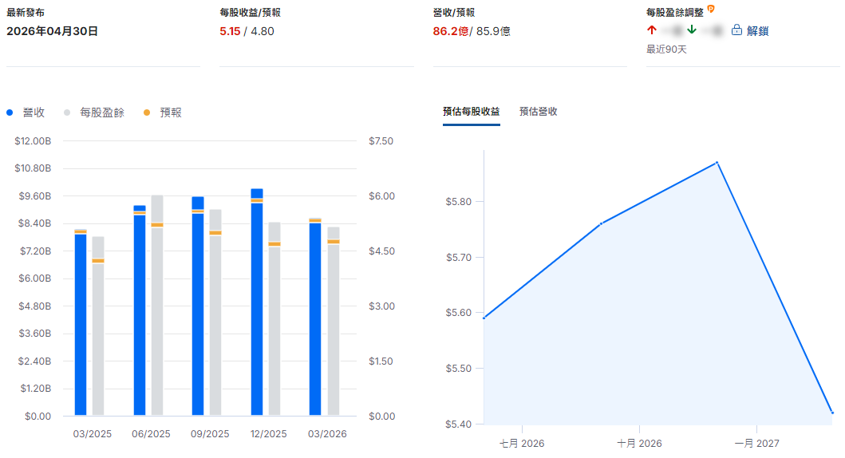
Task: Select the gray EPS bar for 12/2025
Action: pos(274,318)
